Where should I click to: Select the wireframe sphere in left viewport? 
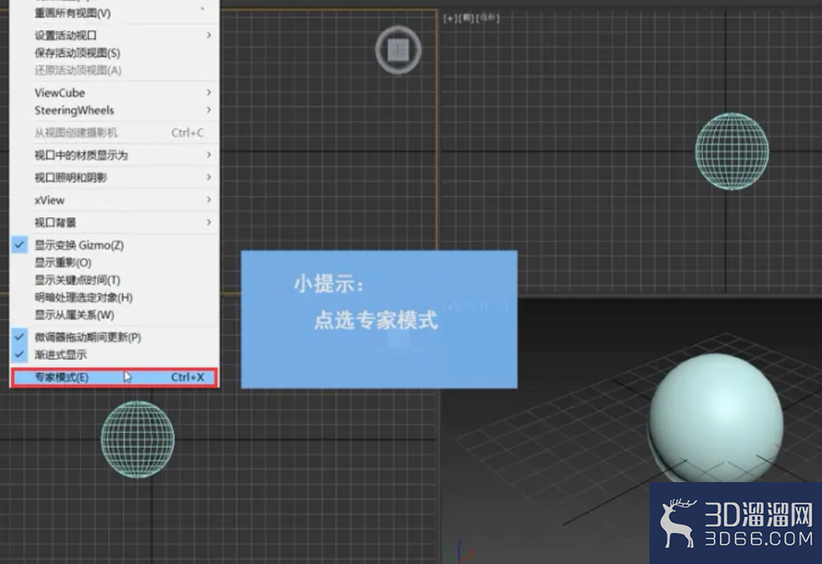pos(137,439)
